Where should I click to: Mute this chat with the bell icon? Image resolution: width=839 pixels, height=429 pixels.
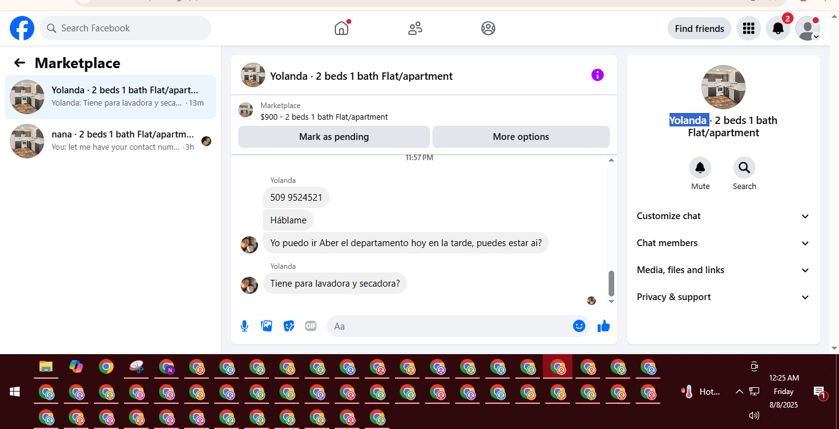pos(700,168)
